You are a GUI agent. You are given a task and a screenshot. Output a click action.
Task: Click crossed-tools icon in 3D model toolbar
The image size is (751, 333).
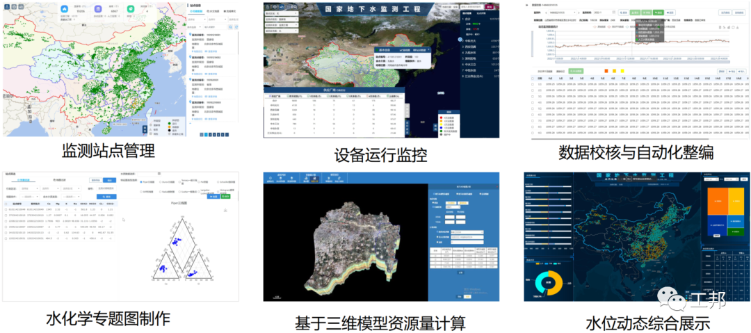tap(328, 178)
